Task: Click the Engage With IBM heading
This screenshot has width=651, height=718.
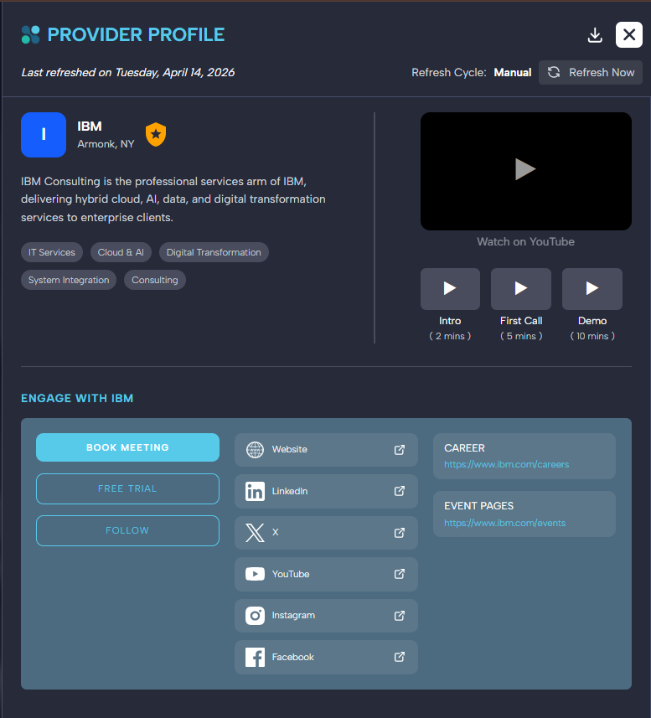Action: point(77,399)
